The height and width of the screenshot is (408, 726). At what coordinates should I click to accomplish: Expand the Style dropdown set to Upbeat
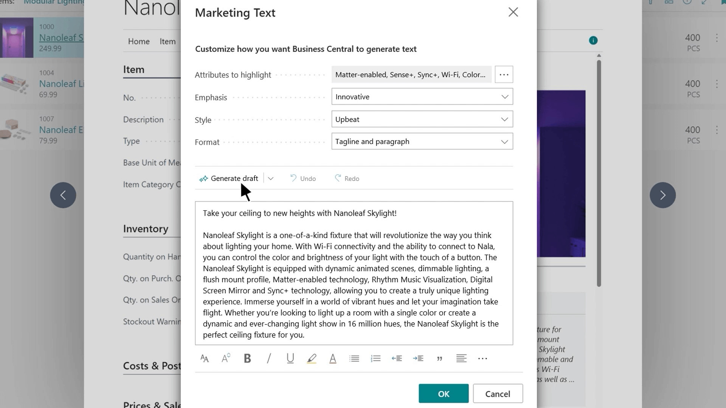click(422, 119)
